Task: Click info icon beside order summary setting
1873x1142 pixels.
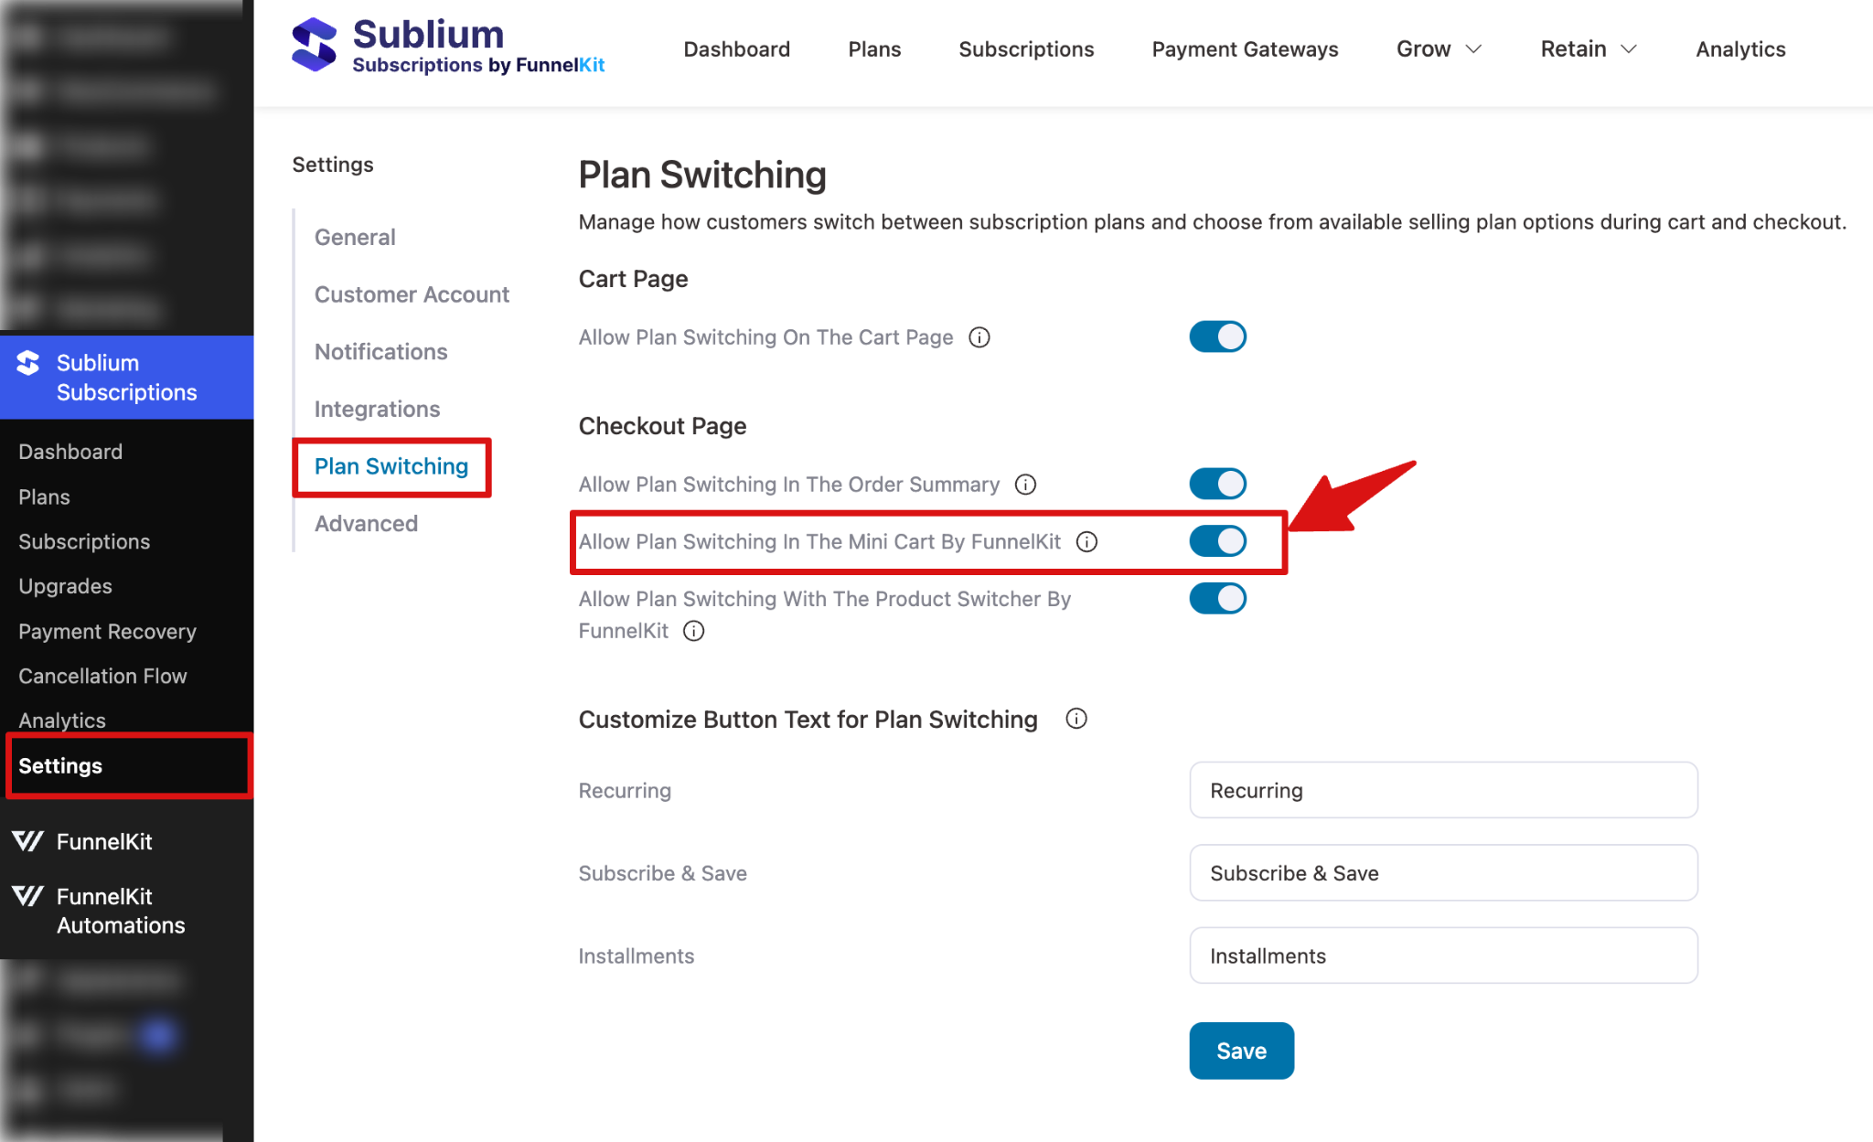Action: 1025,485
